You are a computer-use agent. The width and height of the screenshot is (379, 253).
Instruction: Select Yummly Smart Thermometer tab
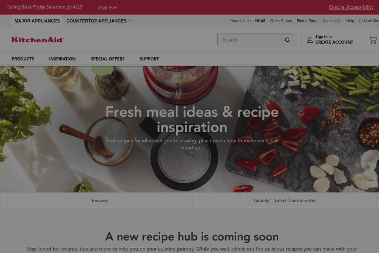pyautogui.click(x=284, y=200)
